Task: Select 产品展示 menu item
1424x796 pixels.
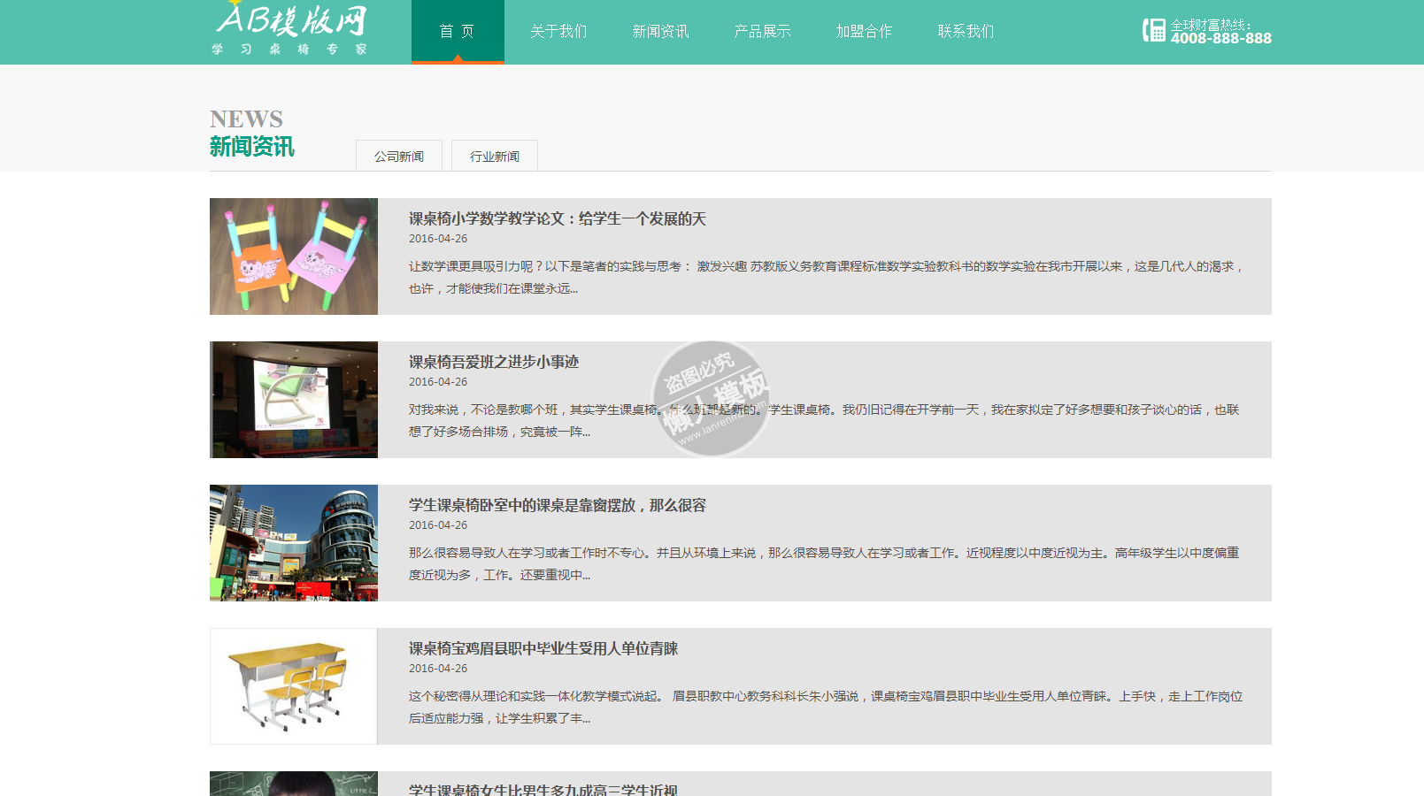Action: point(762,32)
